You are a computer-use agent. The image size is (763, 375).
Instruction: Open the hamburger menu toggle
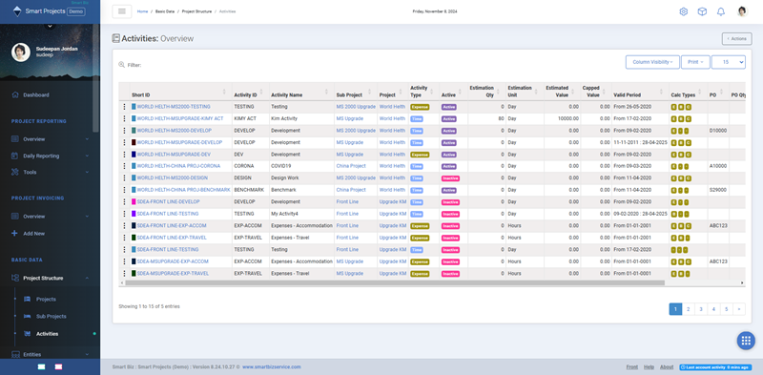pyautogui.click(x=122, y=11)
